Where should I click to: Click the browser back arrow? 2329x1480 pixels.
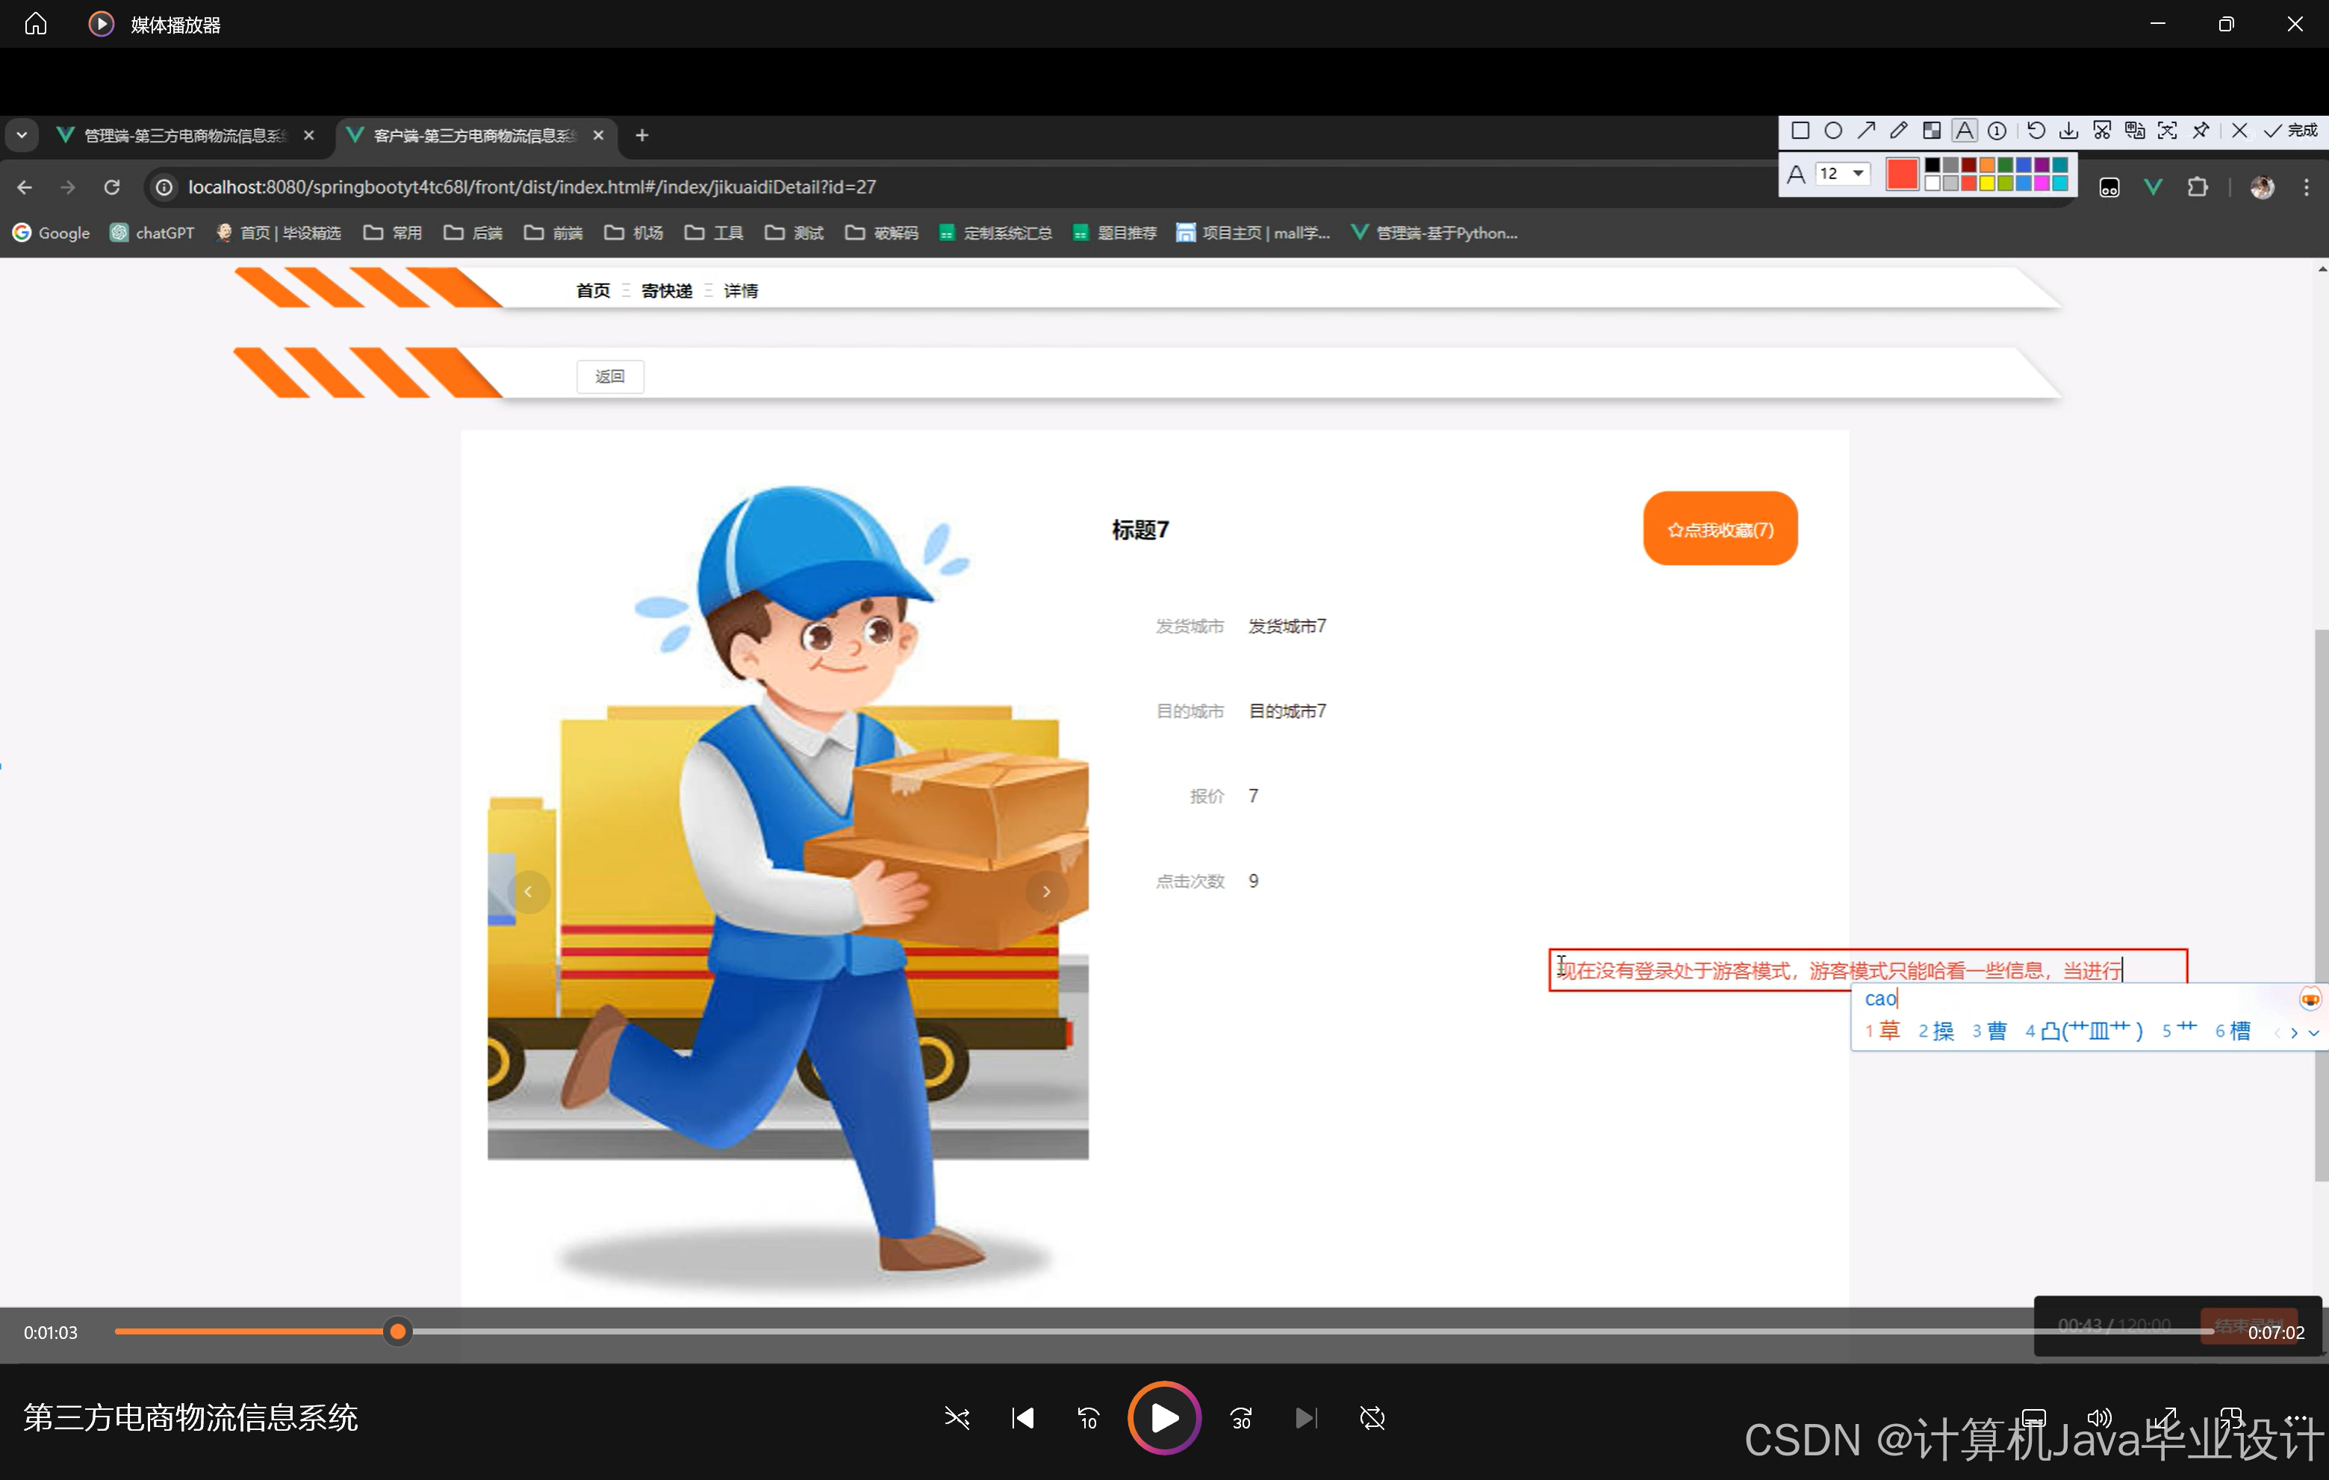tap(25, 187)
